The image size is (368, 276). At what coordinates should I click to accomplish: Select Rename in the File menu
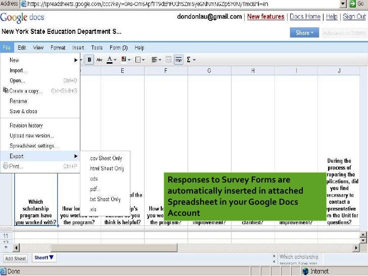tap(40, 101)
